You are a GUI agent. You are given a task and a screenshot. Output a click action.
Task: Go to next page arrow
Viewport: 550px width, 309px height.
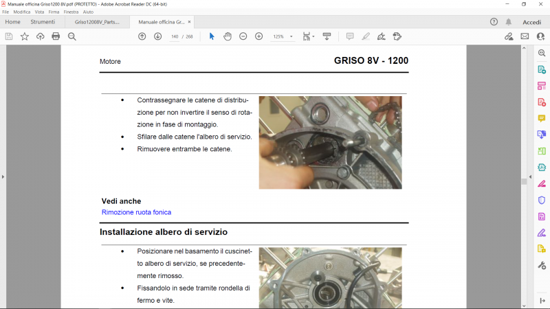(158, 36)
